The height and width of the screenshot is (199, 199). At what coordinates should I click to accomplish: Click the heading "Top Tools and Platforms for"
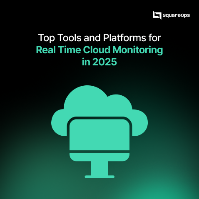(99, 38)
